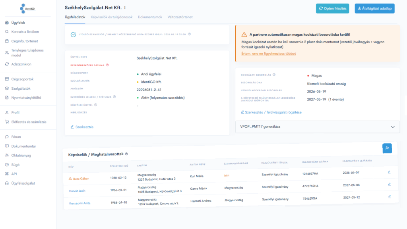Click the Oktatóanyag lightbulb icon

click(7, 155)
